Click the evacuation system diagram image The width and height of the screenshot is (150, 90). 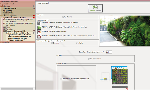[x=115, y=78]
